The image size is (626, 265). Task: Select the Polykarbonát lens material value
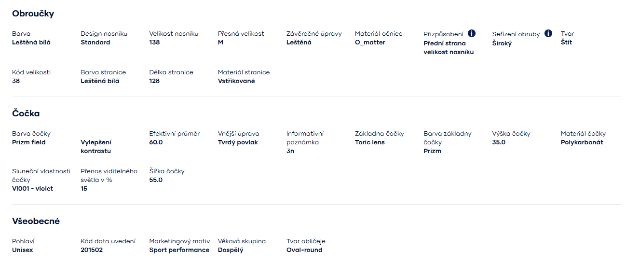(x=582, y=142)
